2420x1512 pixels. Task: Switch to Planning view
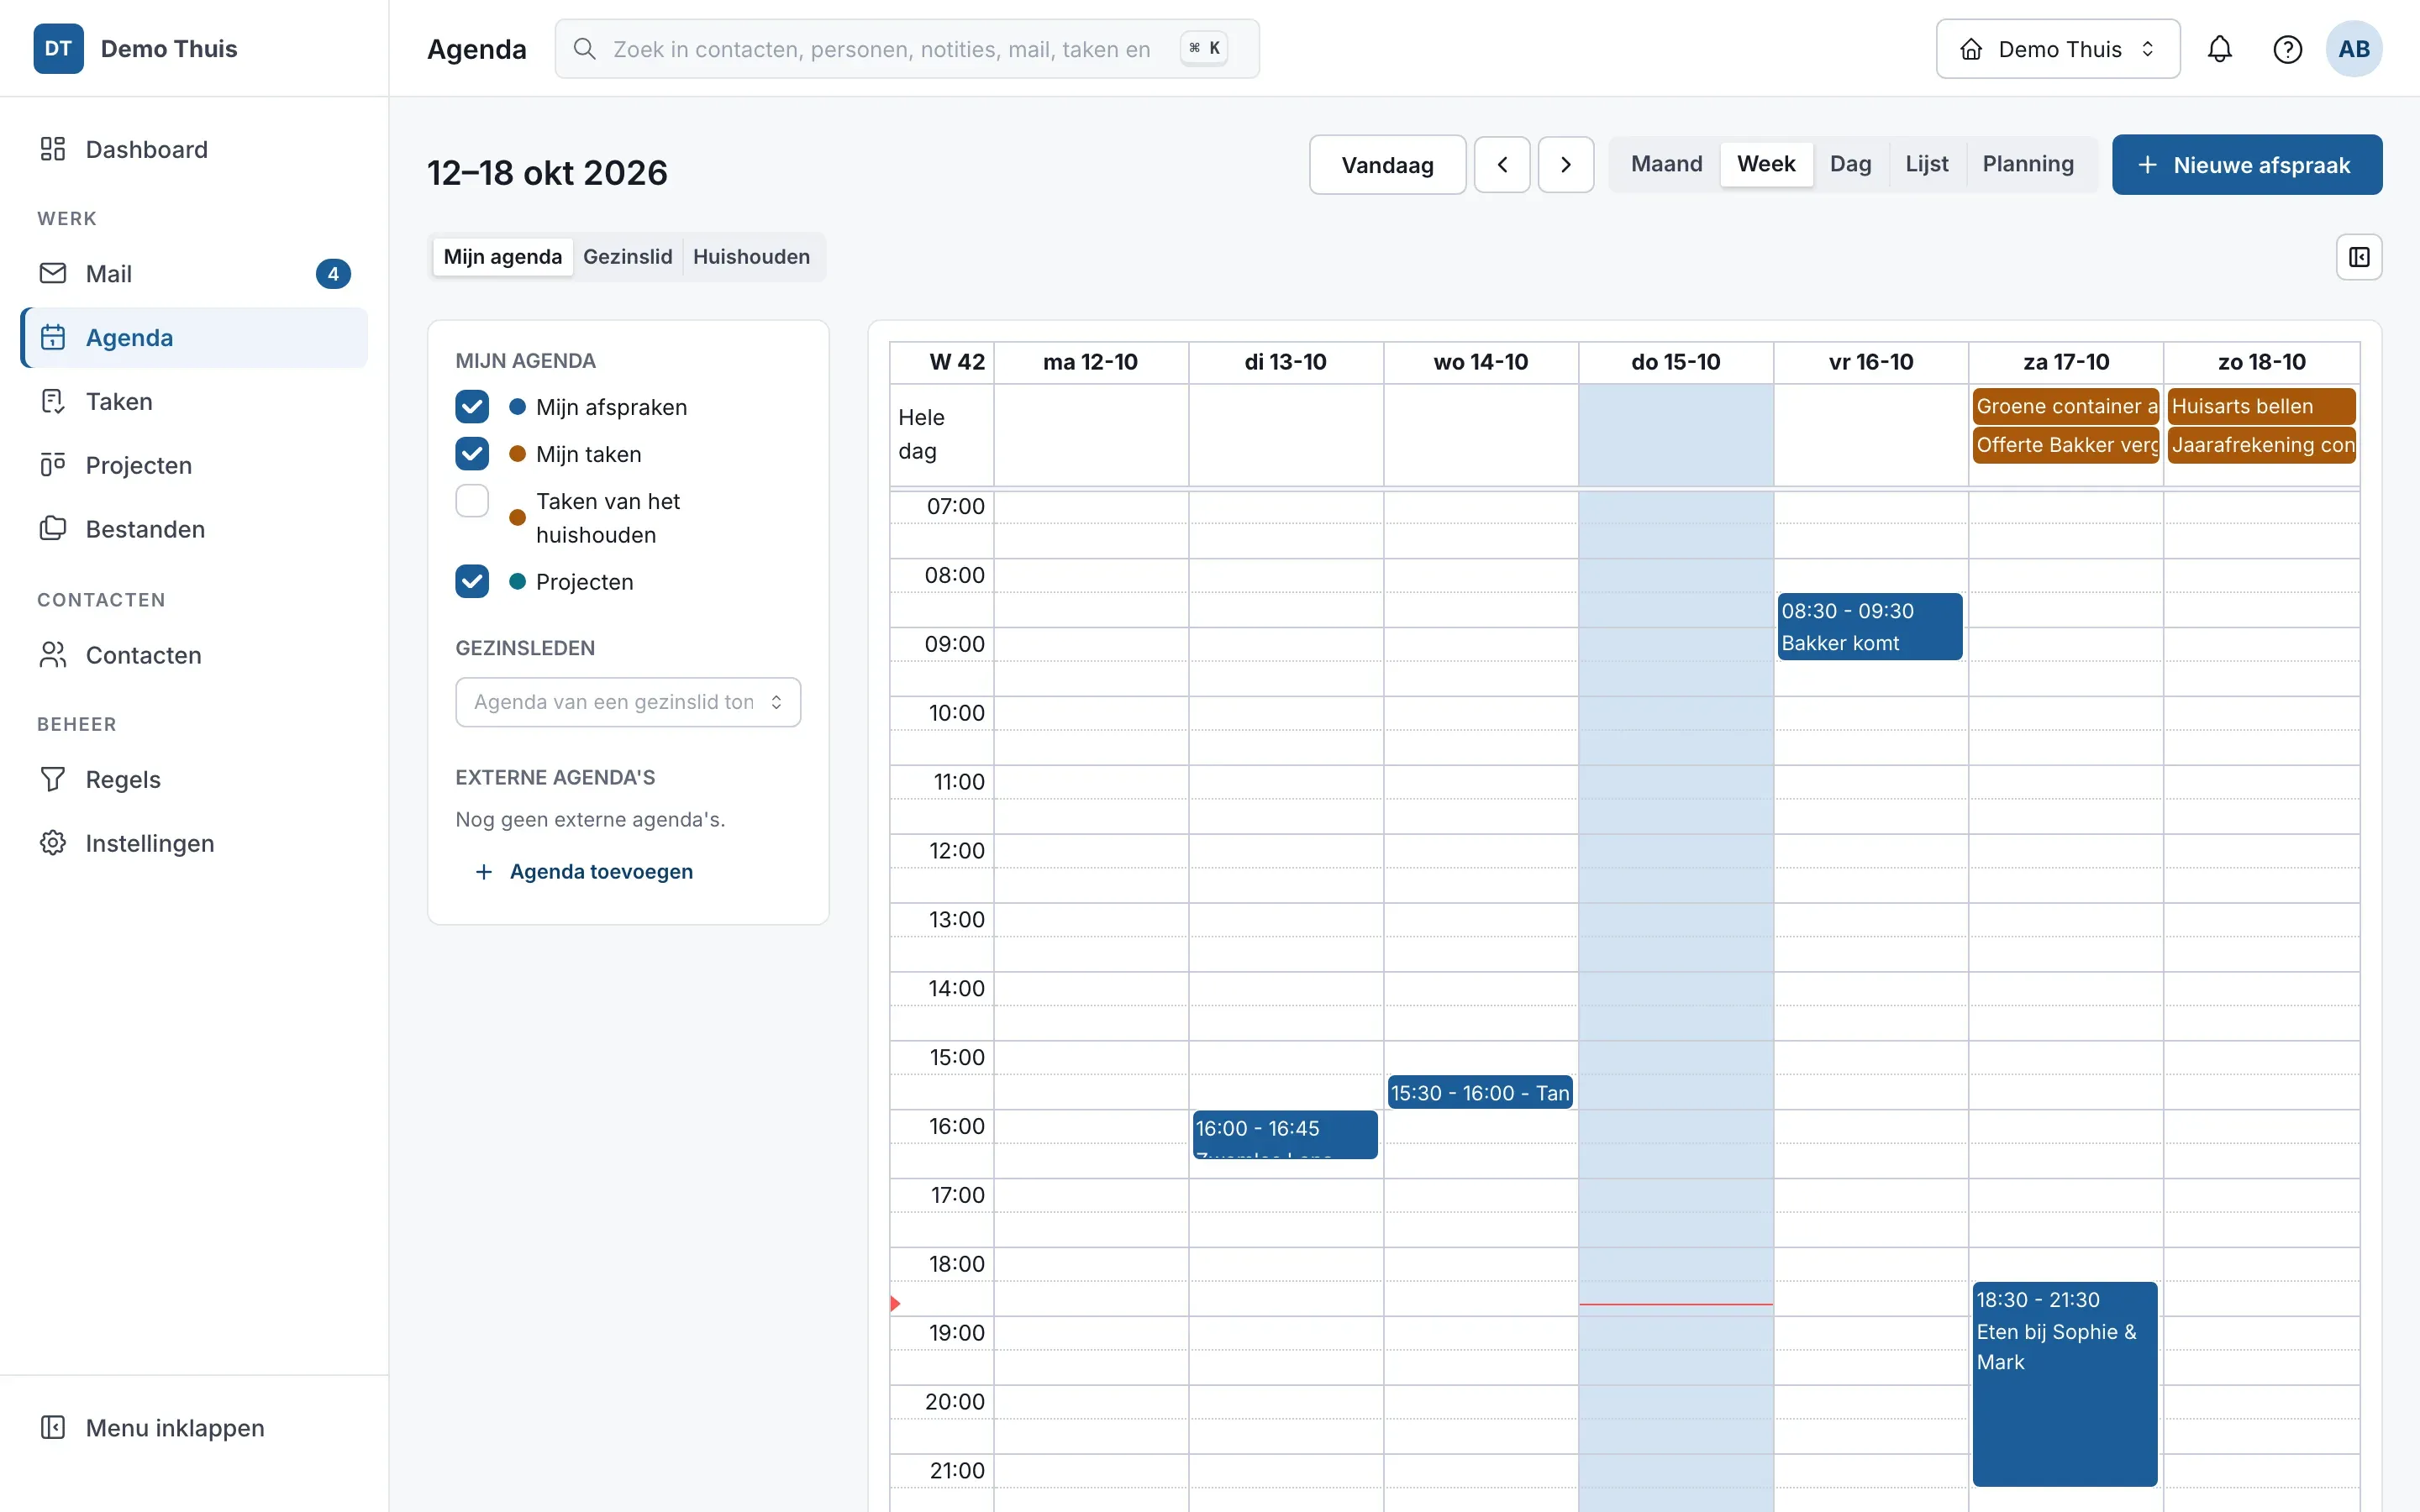point(2028,164)
